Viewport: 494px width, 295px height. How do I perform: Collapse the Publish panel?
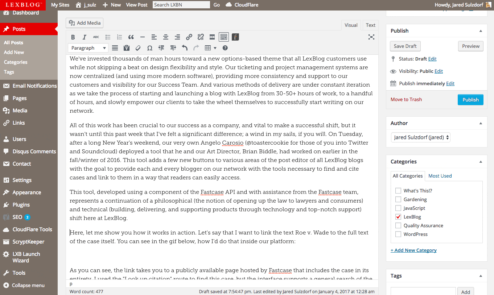[x=481, y=31]
